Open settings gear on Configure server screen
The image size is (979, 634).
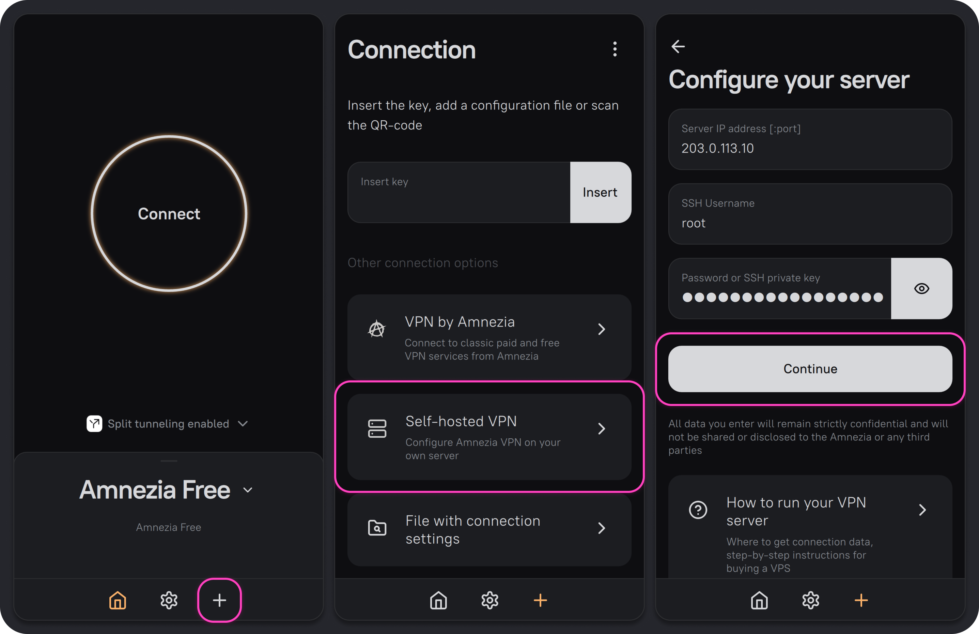[x=810, y=600]
